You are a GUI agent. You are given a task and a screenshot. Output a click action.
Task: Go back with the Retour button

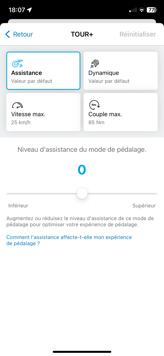(19, 34)
